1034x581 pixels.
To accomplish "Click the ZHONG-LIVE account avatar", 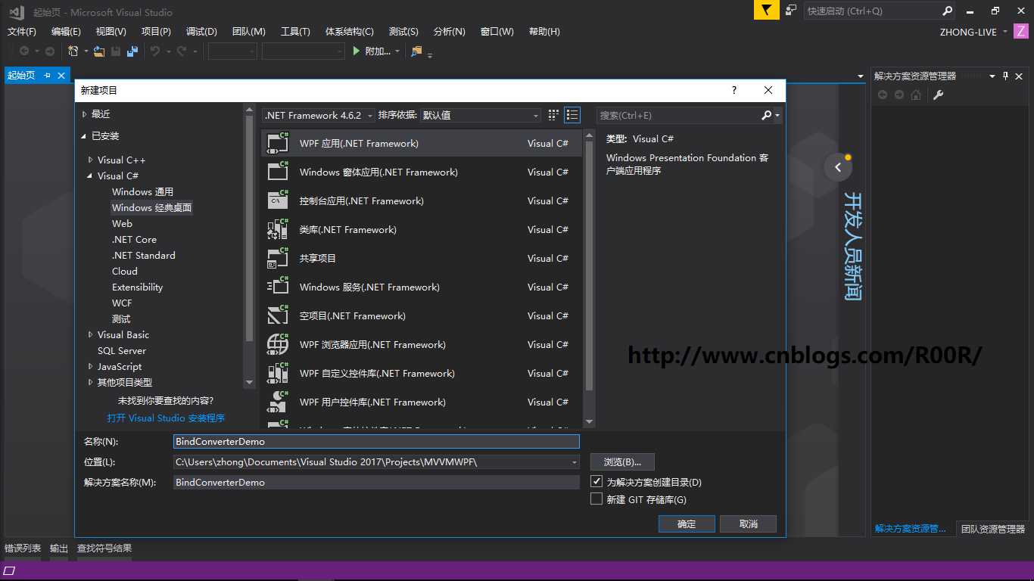I will 1022,31.
